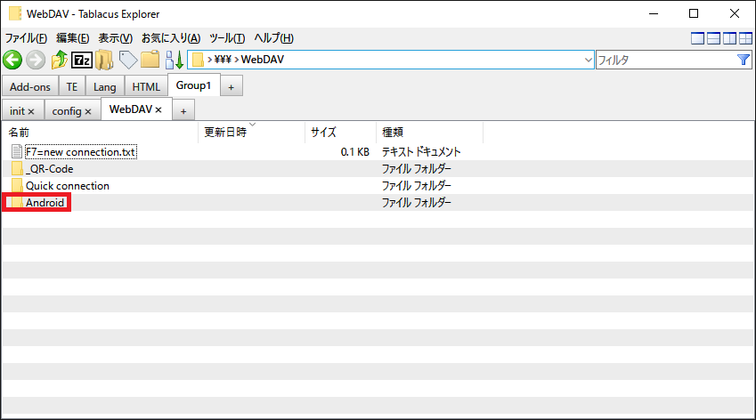756x420 pixels.
Task: Switch to the HTML group tab
Action: pyautogui.click(x=146, y=86)
